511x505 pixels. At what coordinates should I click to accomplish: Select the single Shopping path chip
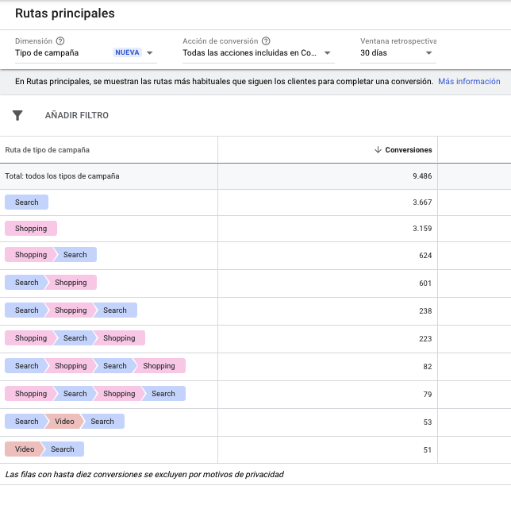pyautogui.click(x=31, y=228)
